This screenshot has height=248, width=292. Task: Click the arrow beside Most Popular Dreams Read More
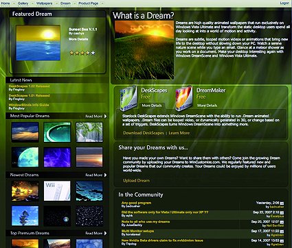[x=106, y=116]
